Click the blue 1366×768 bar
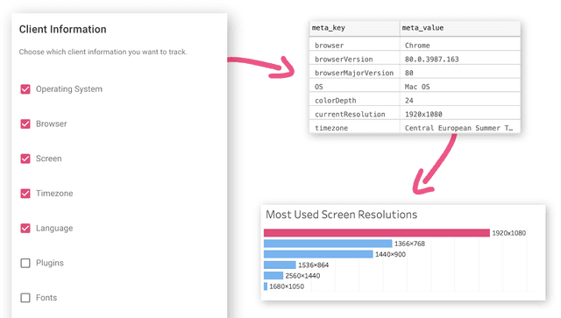 point(328,244)
